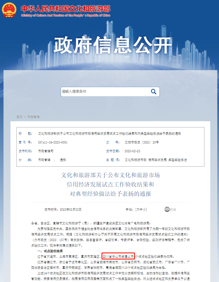Click the article heading 对典型经验做法给予表扬的通报
This screenshot has height=282, width=219.
tap(110, 194)
